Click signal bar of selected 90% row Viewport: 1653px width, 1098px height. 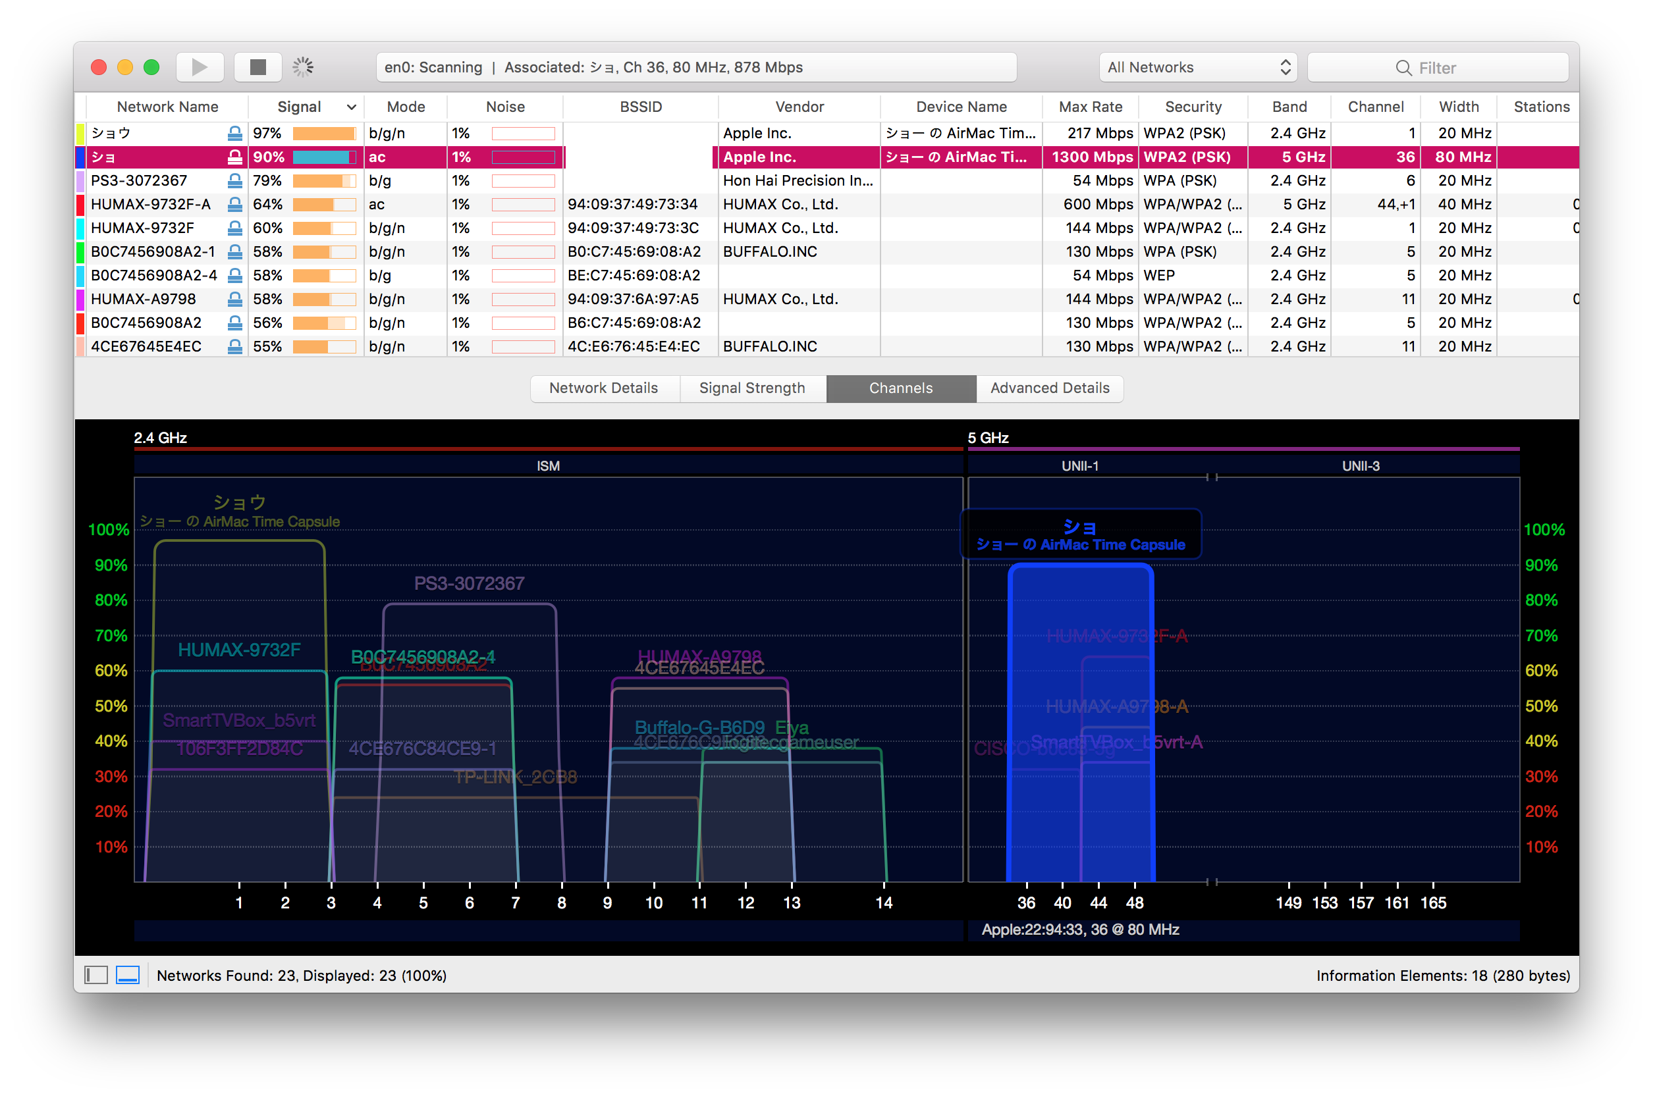[x=324, y=157]
